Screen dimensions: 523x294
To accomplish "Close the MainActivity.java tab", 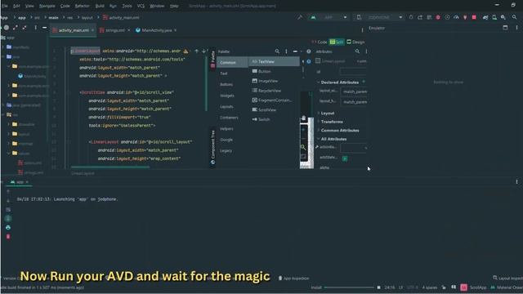I will click(176, 30).
